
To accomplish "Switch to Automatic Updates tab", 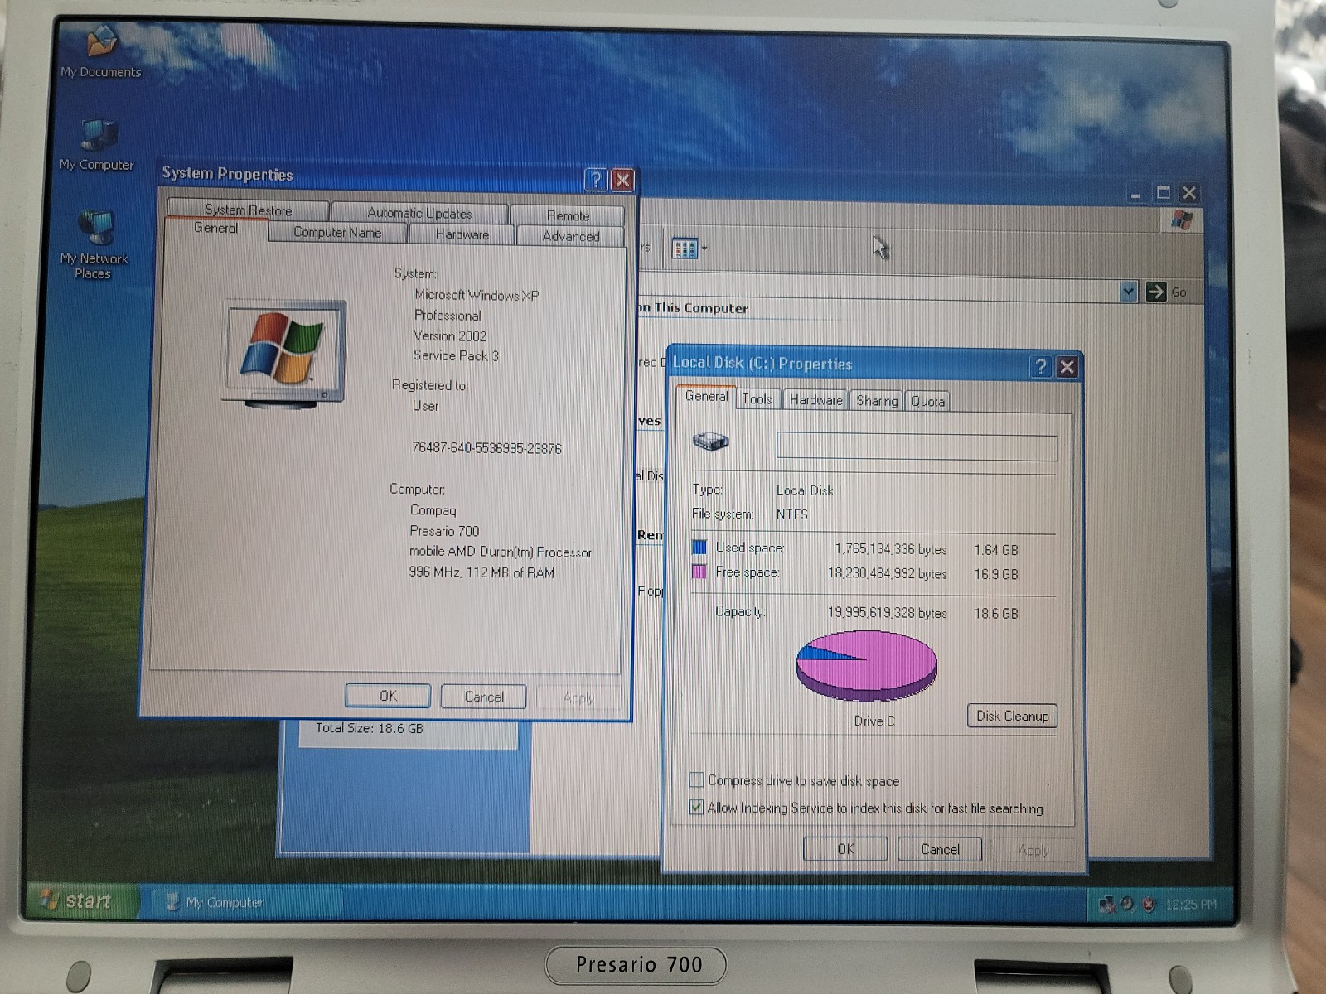I will click(x=419, y=213).
